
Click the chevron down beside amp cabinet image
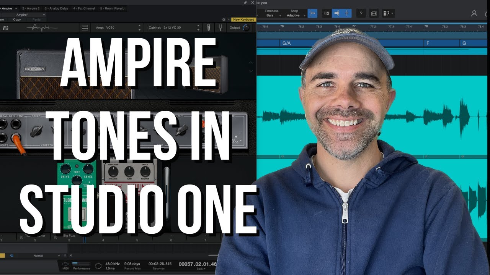click(251, 71)
